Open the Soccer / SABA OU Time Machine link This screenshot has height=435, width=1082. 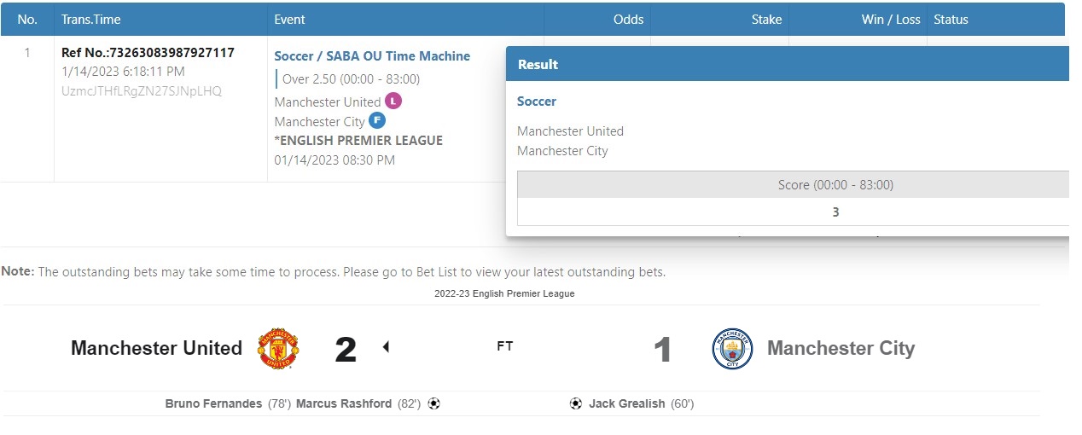372,56
